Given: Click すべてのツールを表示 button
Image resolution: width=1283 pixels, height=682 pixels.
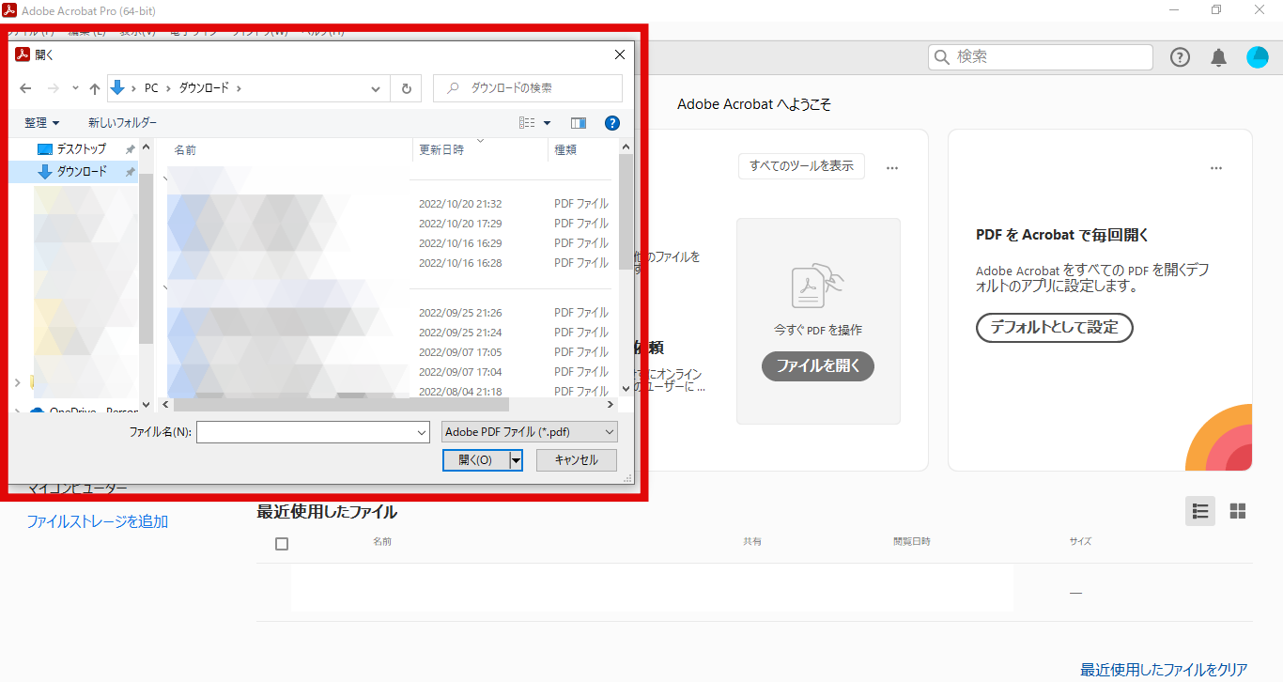Looking at the screenshot, I should [x=801, y=166].
